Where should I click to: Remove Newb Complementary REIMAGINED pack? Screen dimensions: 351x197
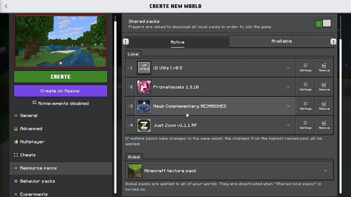(x=324, y=106)
